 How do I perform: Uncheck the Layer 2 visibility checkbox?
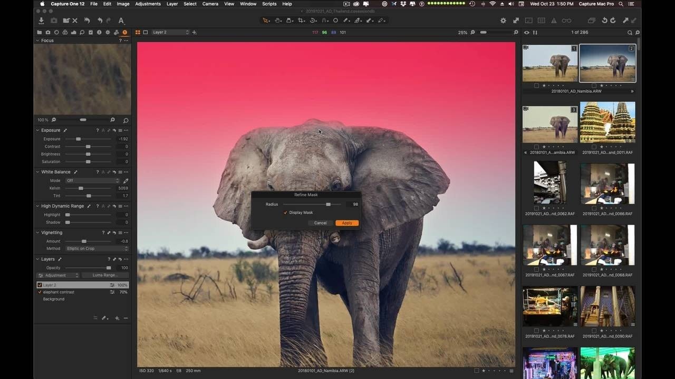[x=40, y=285]
